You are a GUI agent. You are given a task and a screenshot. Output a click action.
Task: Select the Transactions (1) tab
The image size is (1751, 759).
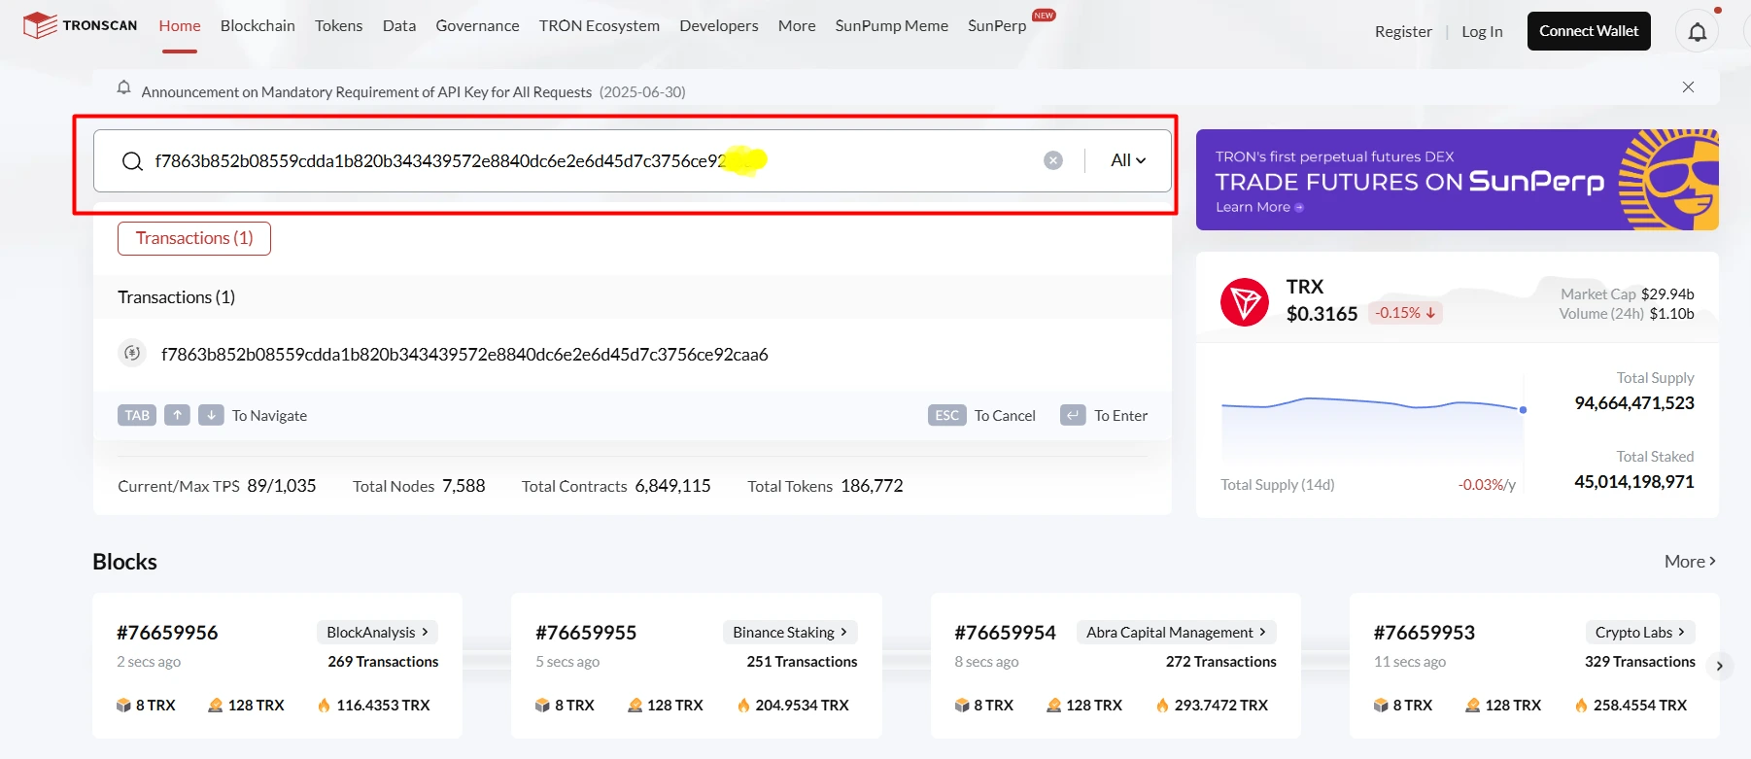pos(194,239)
